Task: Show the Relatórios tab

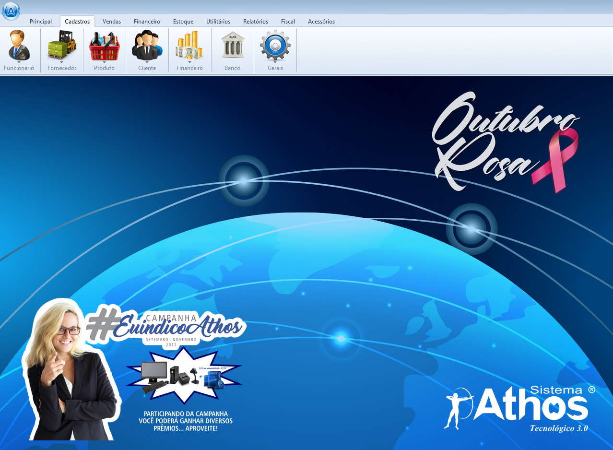Action: (256, 22)
